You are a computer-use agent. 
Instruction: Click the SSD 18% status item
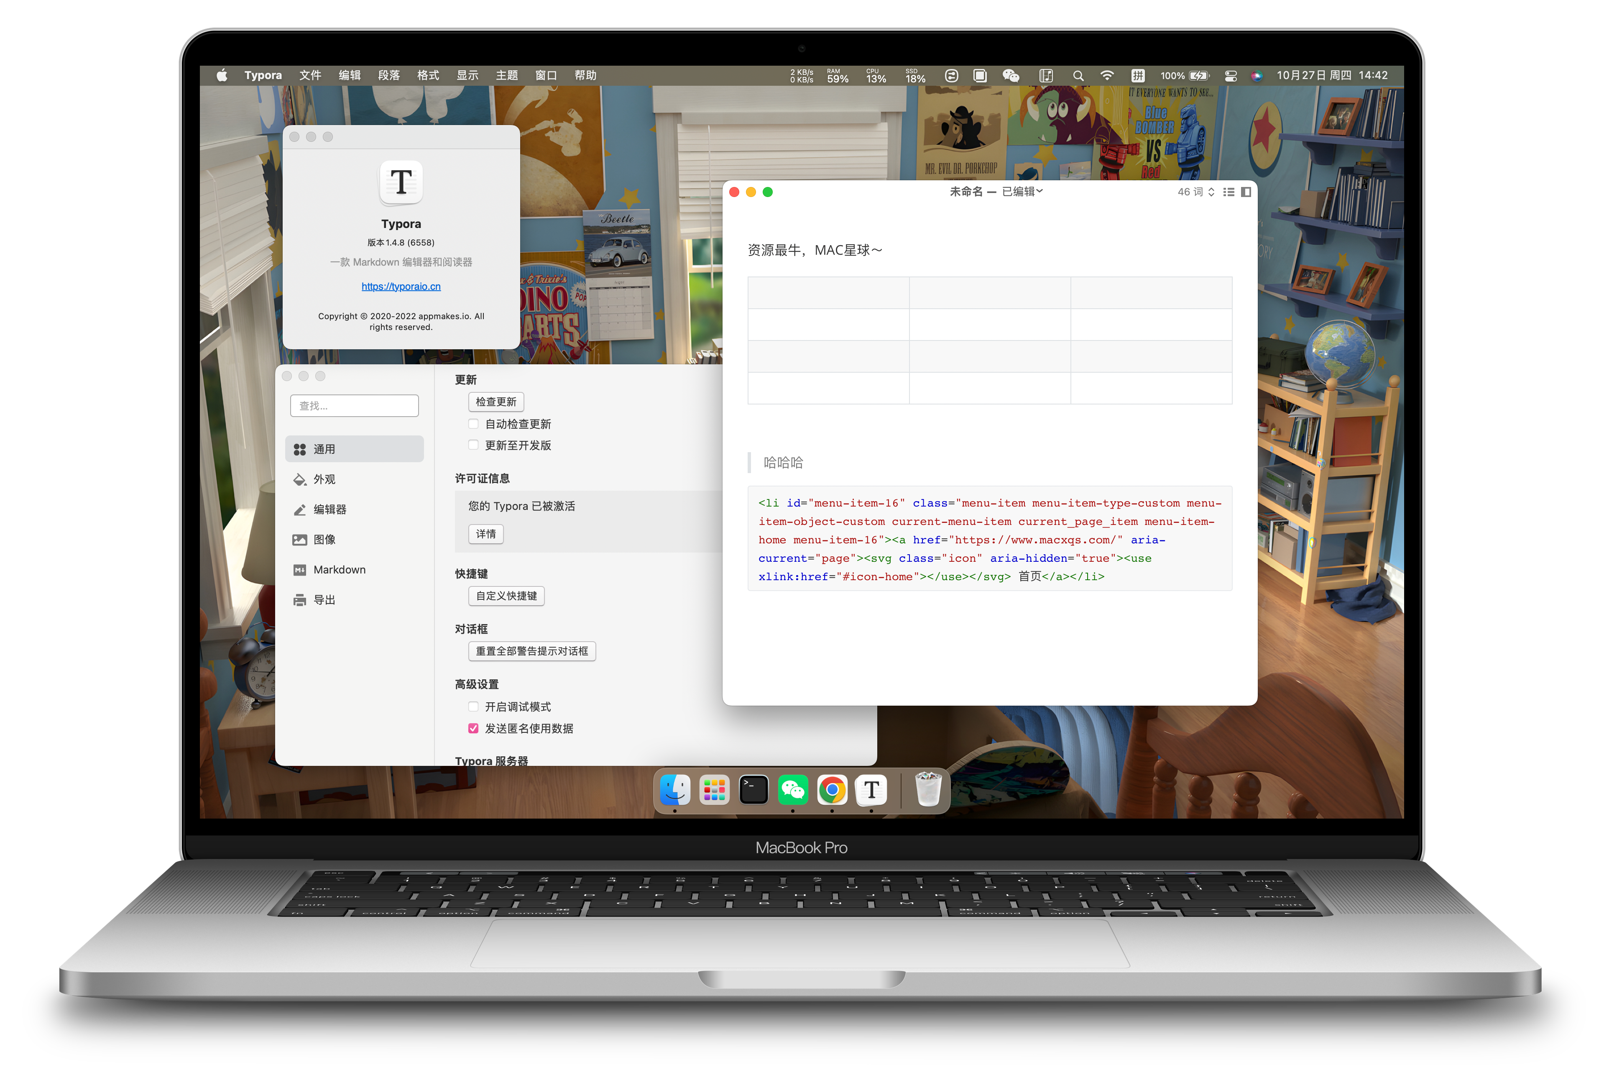pyautogui.click(x=915, y=75)
